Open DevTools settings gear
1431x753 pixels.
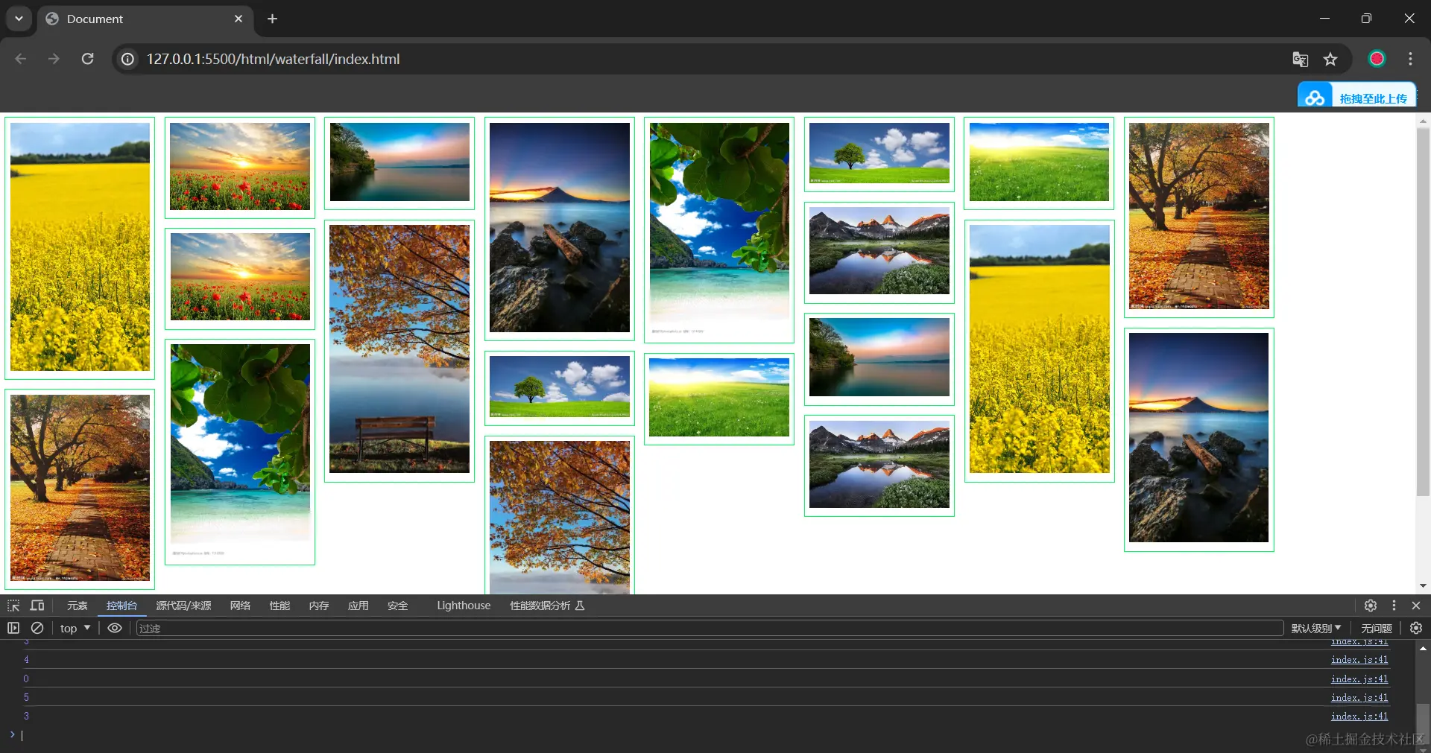(1371, 606)
